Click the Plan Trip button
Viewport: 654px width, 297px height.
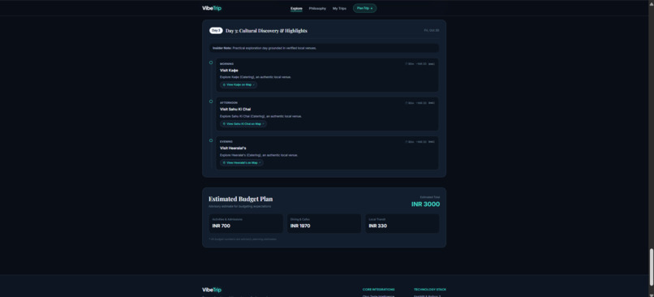tap(364, 8)
